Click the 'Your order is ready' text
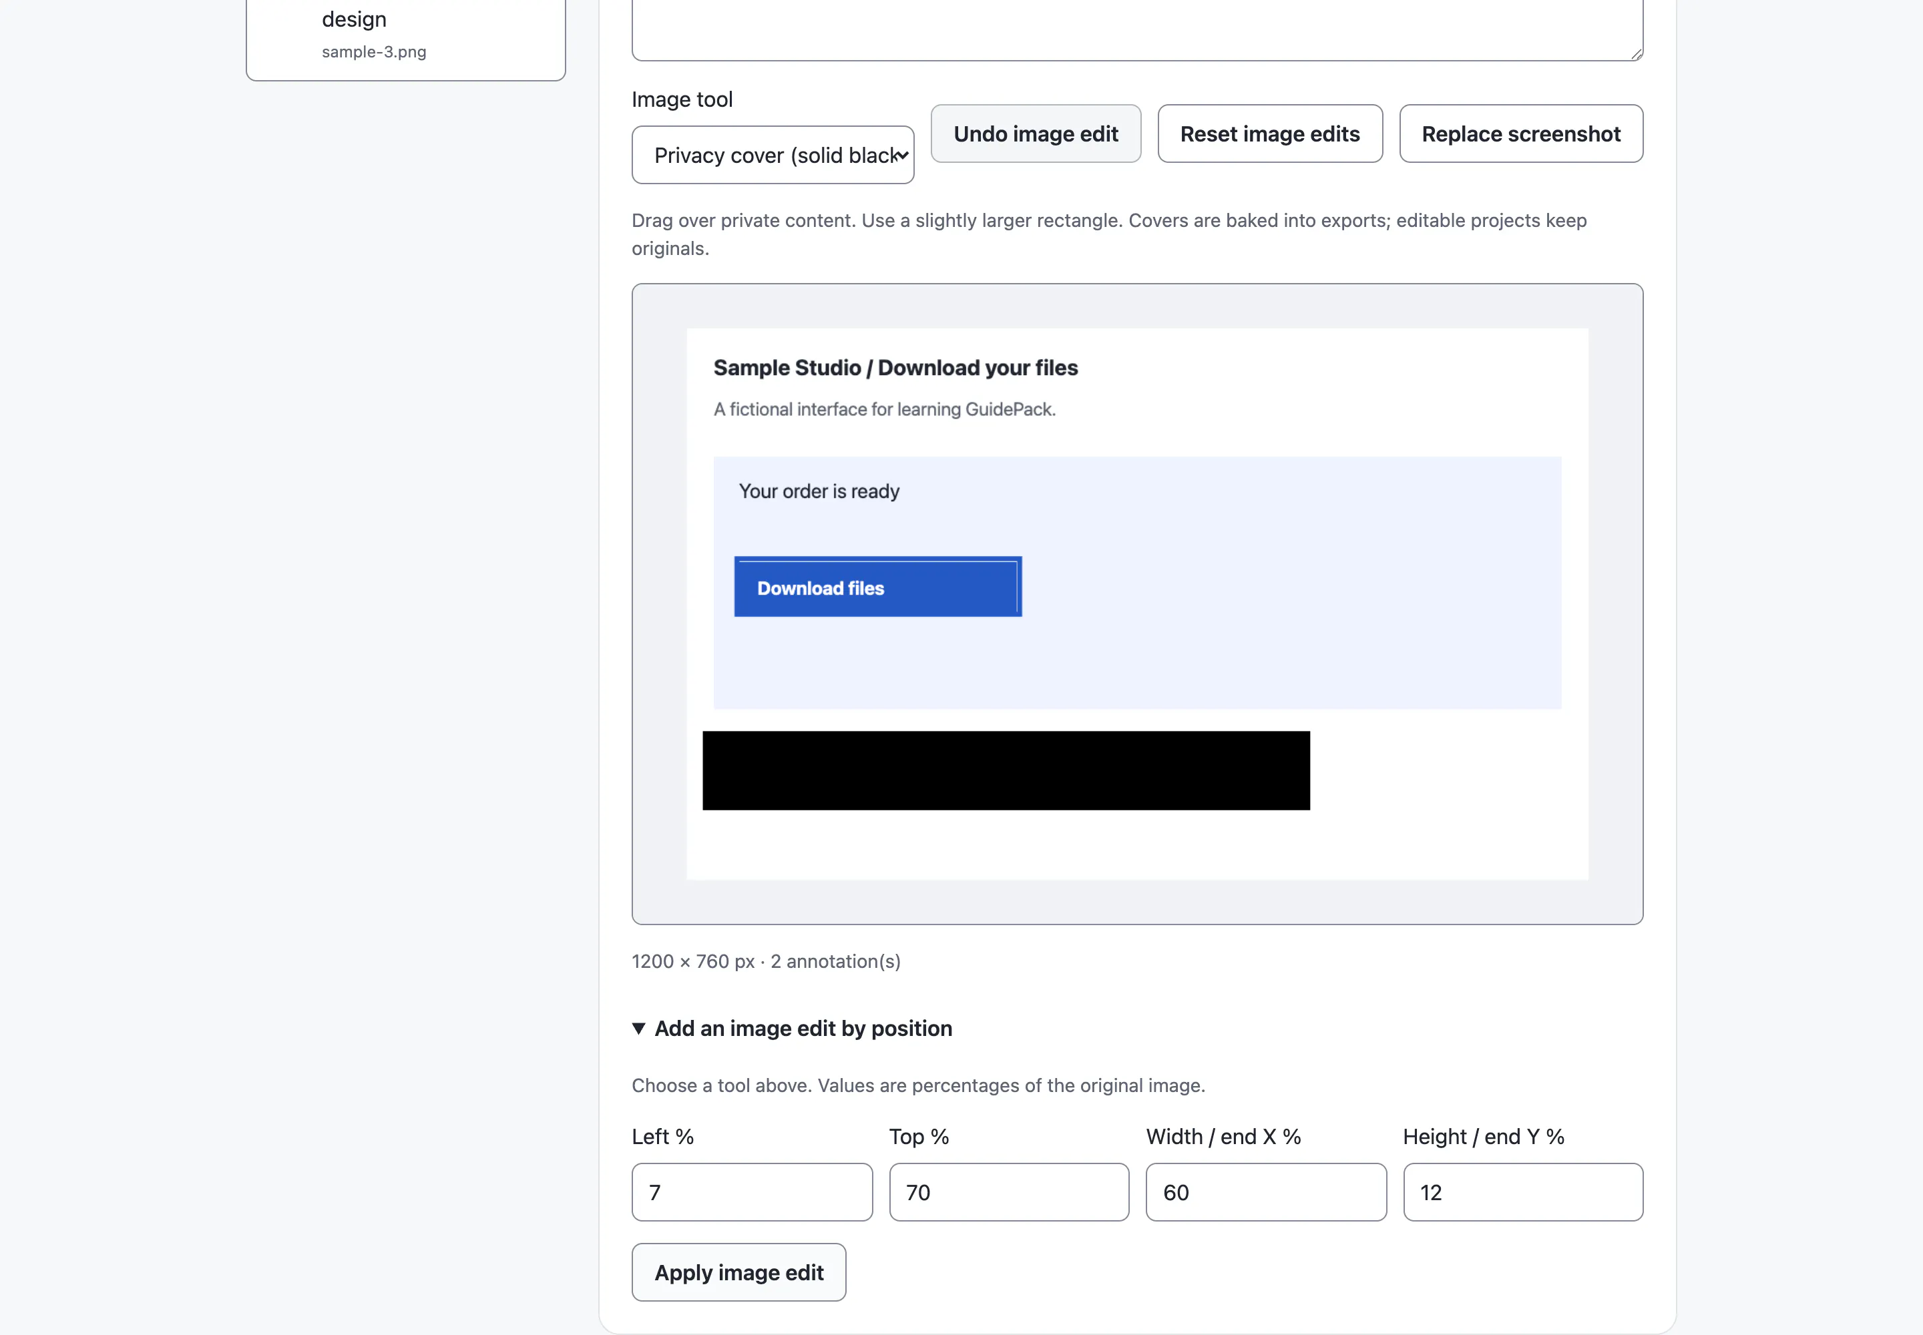This screenshot has width=1923, height=1335. point(819,491)
